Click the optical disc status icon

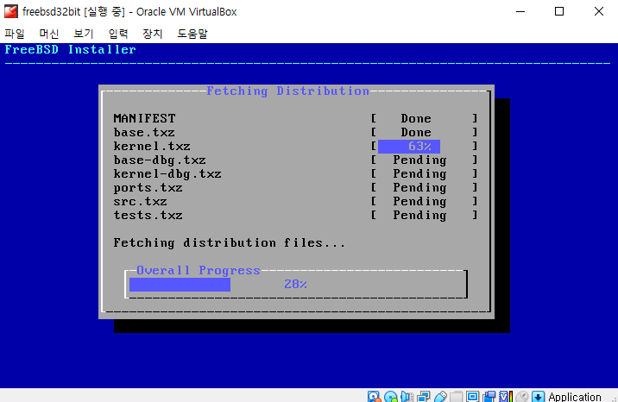(x=391, y=397)
